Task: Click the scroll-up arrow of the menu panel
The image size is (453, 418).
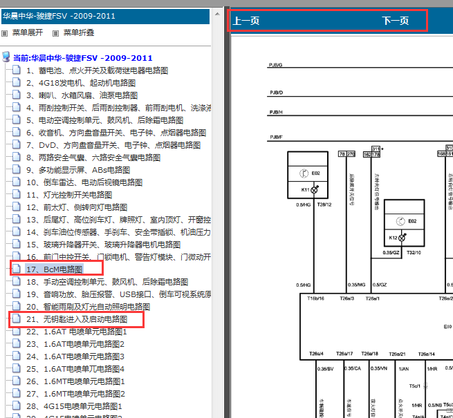Action: [x=217, y=14]
